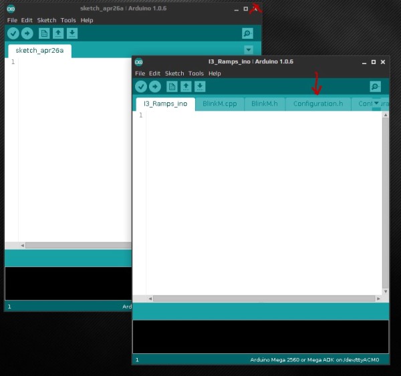
Task: Open Sketch menu in sketch_apr26a window
Action: pos(47,21)
